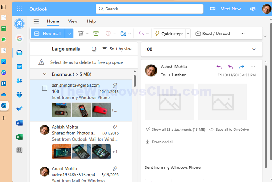
Task: Open ribbon More options ellipsis
Action: pyautogui.click(x=242, y=33)
